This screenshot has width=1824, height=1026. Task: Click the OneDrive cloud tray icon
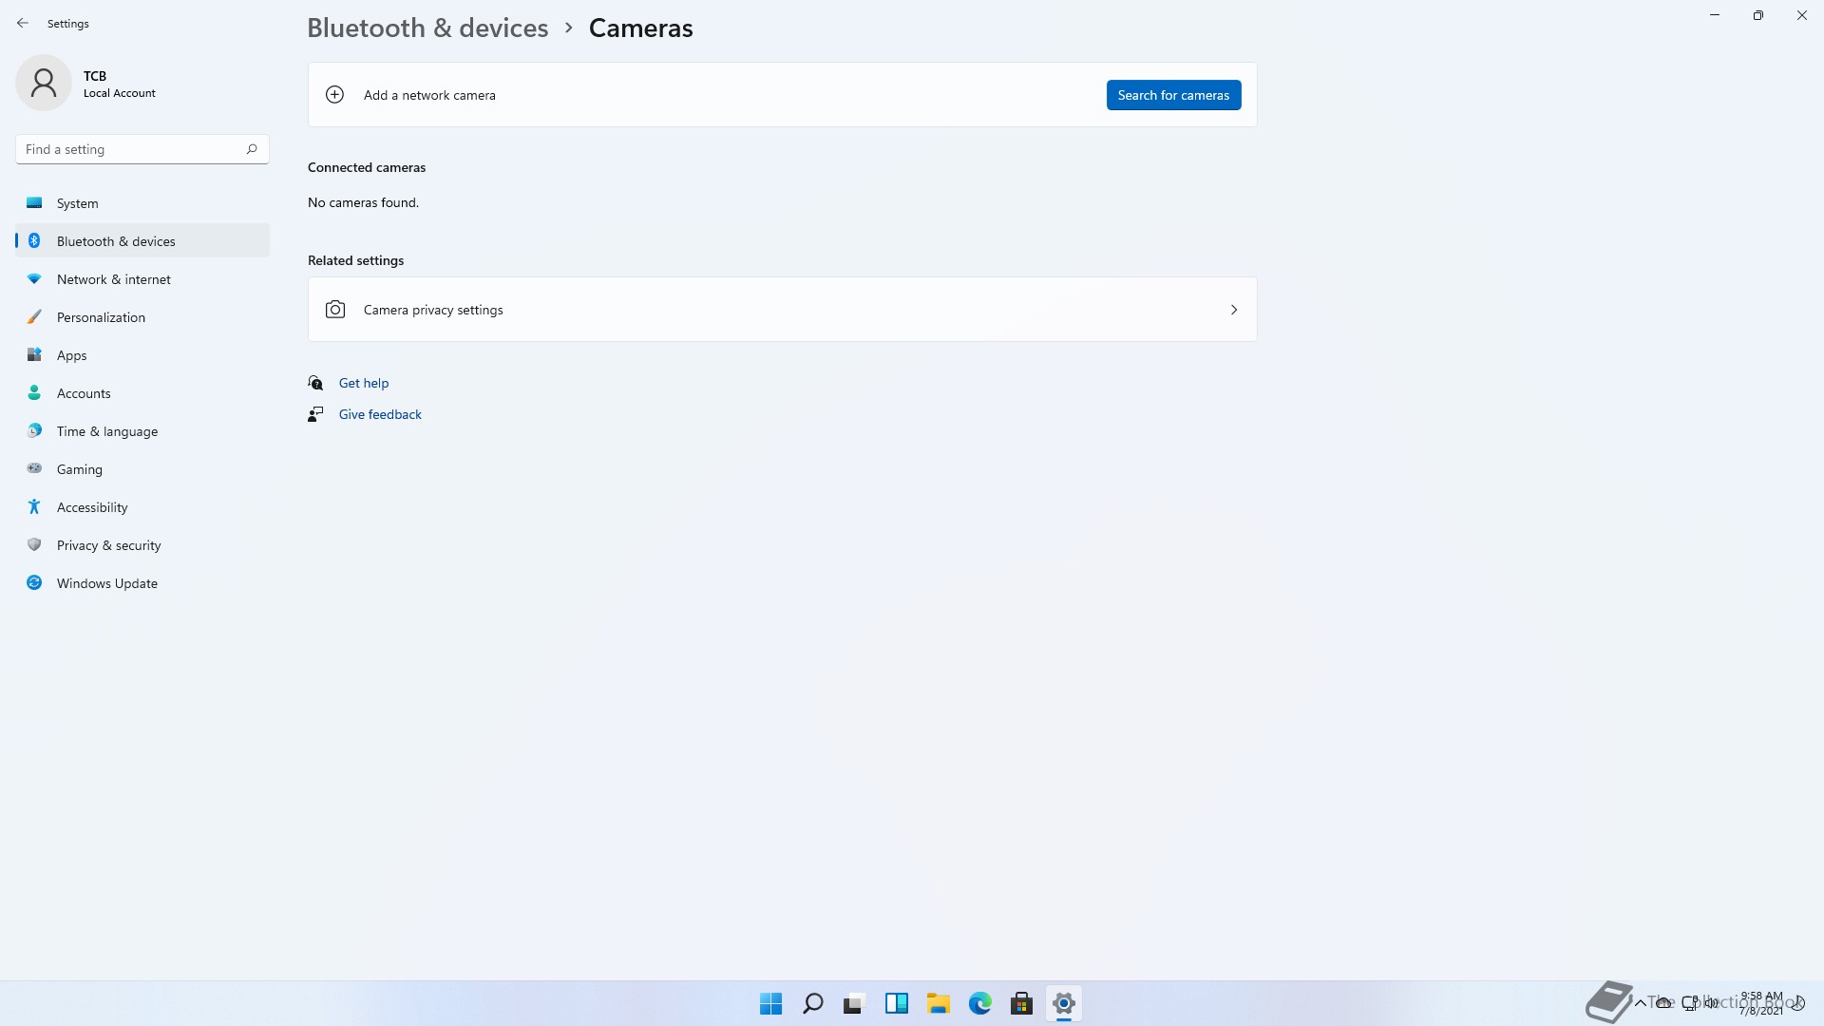click(x=1664, y=1003)
